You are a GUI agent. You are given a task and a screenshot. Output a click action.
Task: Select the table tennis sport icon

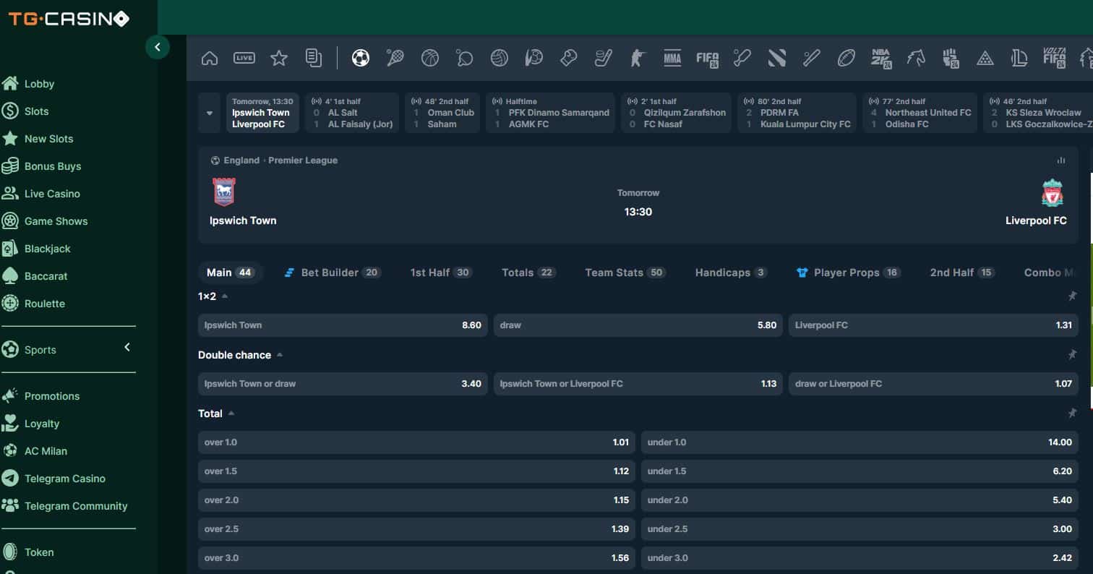(465, 58)
